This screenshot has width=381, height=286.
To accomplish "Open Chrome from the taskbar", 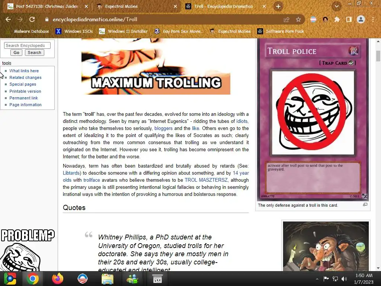I will click(32, 279).
